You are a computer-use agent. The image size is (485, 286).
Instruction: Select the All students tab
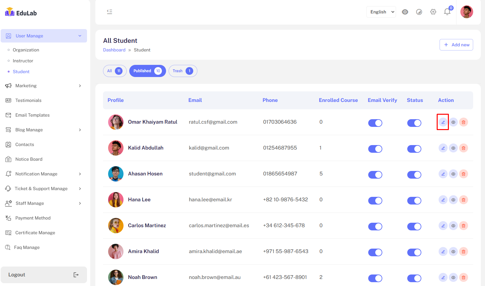tap(115, 71)
